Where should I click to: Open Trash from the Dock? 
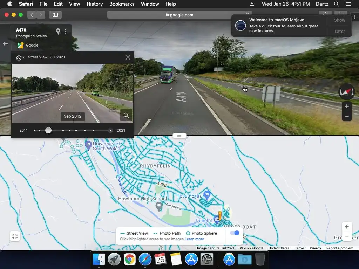coord(260,259)
